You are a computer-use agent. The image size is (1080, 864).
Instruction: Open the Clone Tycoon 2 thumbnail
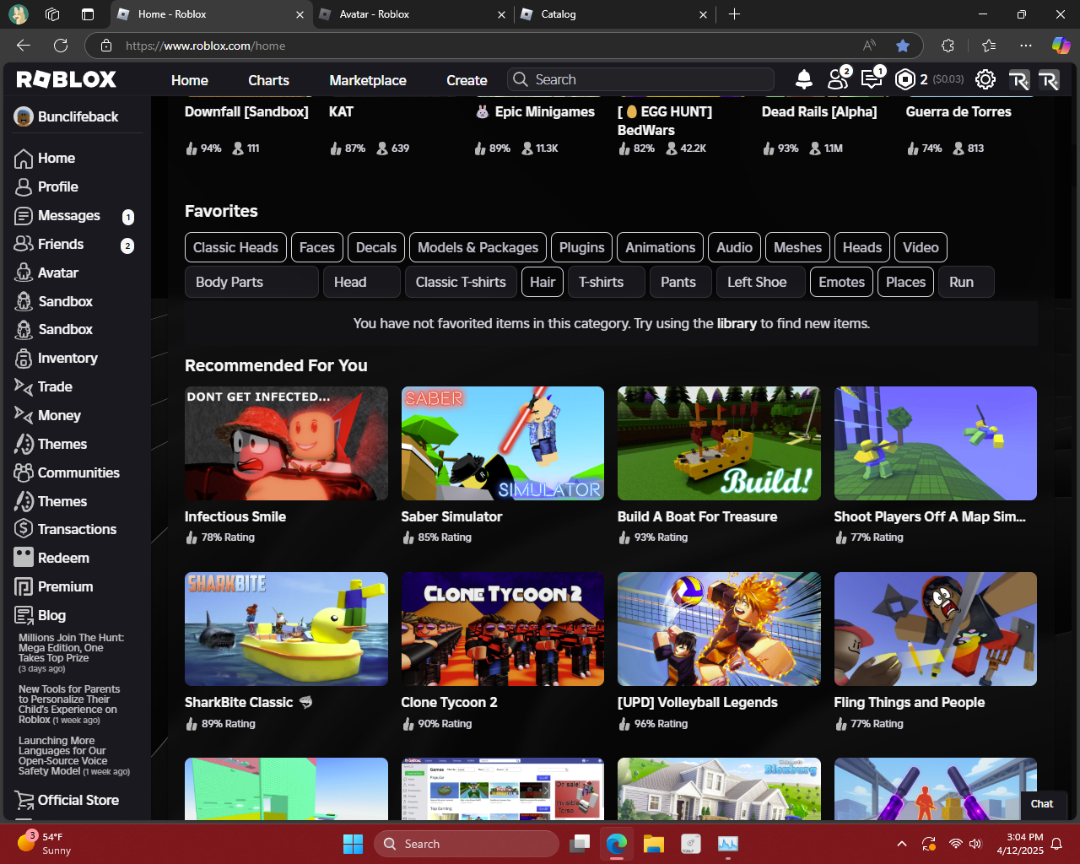coord(503,629)
